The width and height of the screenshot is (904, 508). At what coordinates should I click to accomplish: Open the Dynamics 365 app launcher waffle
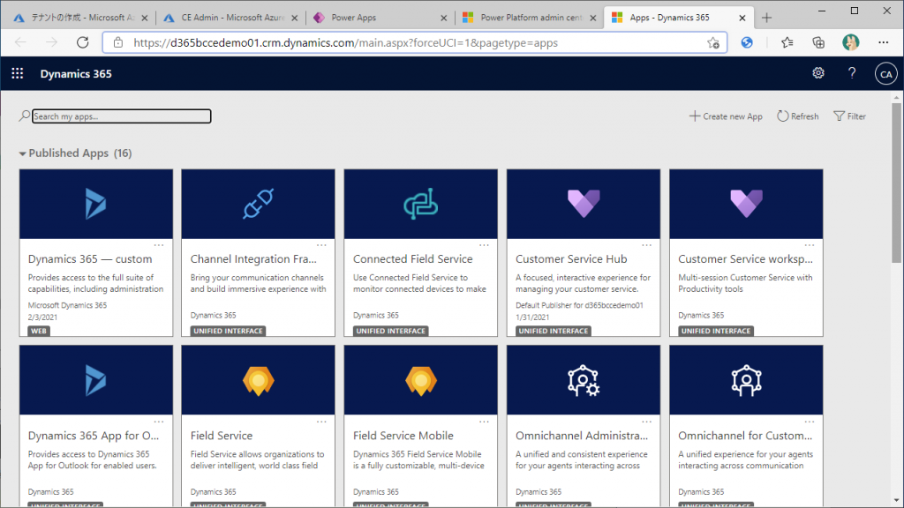18,73
